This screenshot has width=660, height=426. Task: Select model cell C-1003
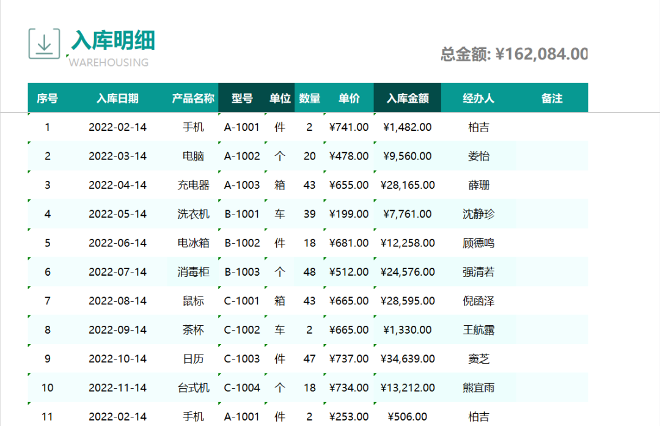pyautogui.click(x=242, y=359)
